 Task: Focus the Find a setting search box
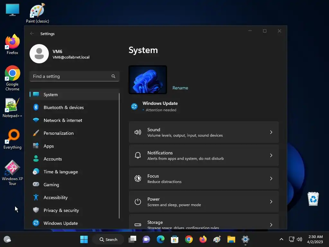(75, 76)
